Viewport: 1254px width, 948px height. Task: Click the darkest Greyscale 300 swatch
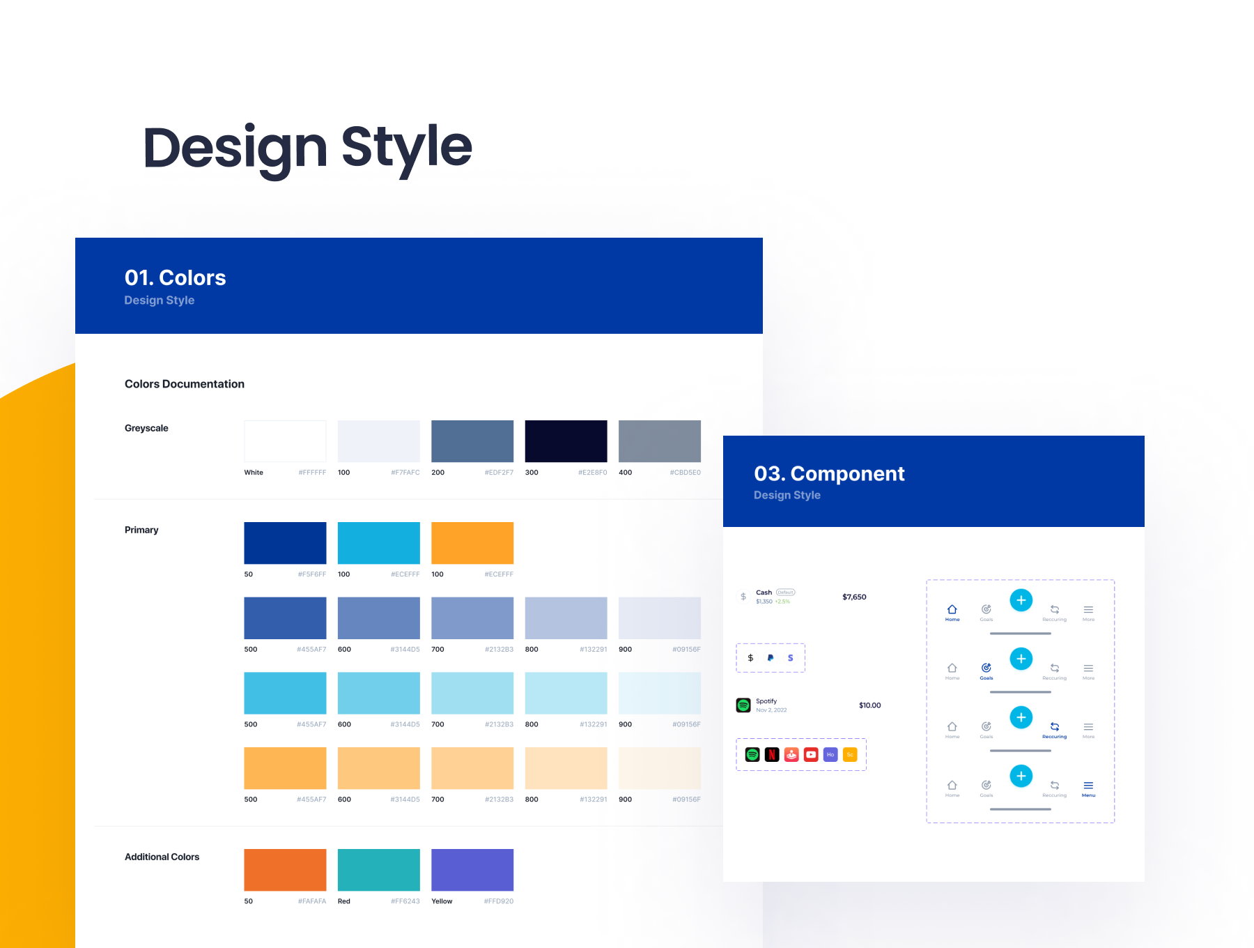coord(566,441)
